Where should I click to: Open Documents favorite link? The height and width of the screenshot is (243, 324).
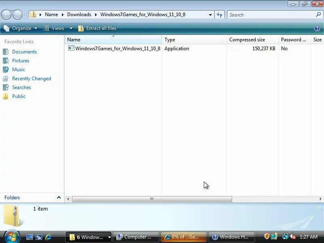tap(24, 52)
